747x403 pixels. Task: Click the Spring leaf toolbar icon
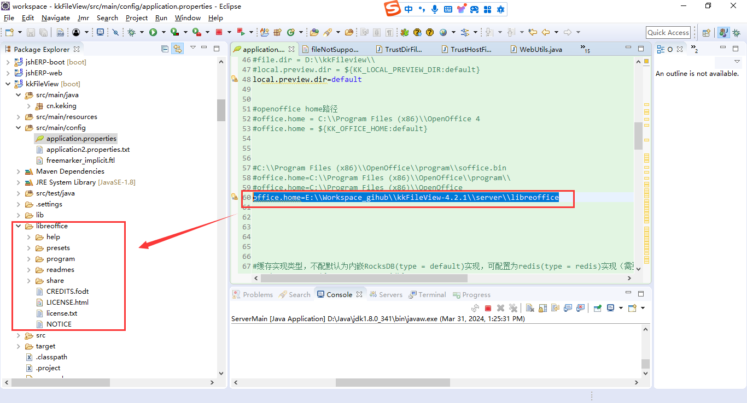click(x=405, y=32)
